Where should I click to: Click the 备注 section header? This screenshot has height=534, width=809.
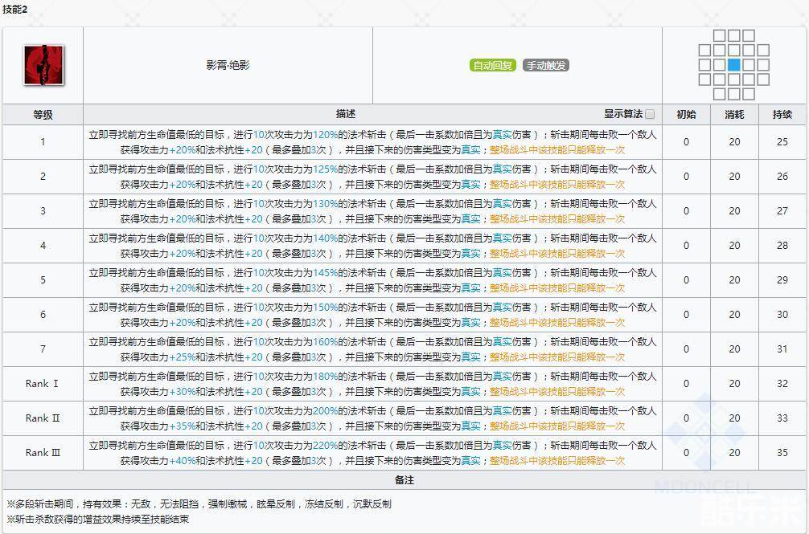(404, 479)
